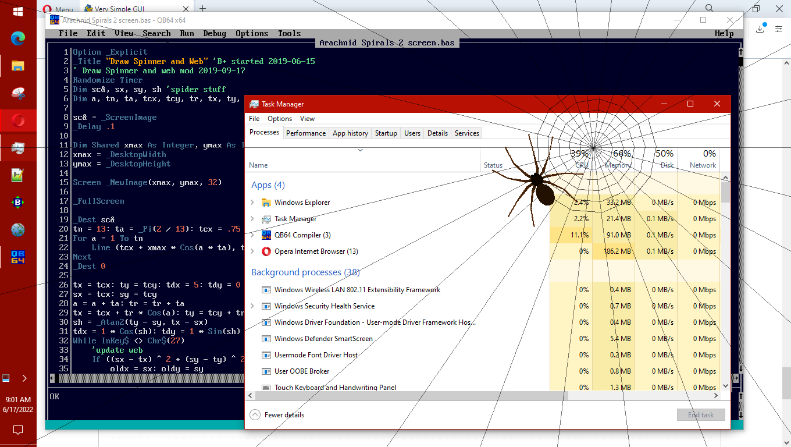Click the Opera Internet Browser process icon
This screenshot has width=791, height=447.
[266, 251]
